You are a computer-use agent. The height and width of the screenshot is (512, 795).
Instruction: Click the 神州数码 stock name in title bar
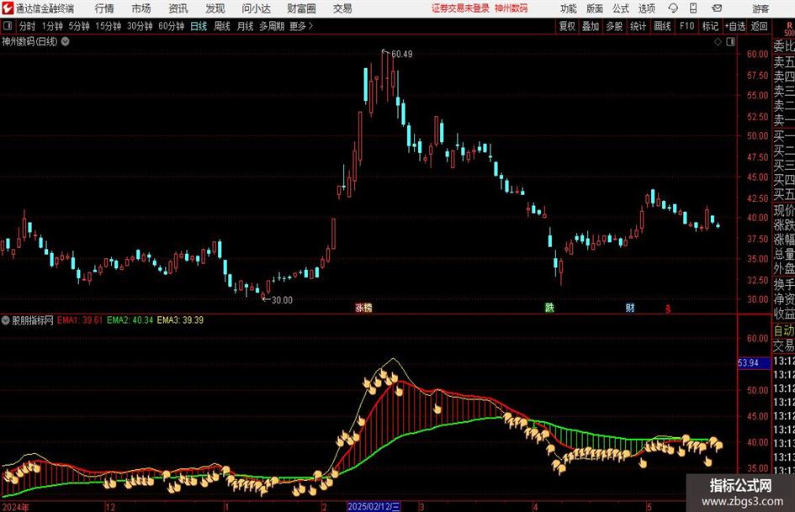[511, 8]
